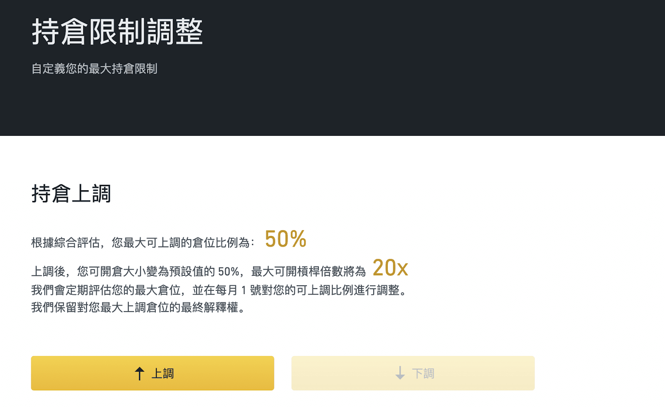665x407 pixels.
Task: Click the 自定義您的最大持倉限制 subtitle text
Action: point(94,69)
